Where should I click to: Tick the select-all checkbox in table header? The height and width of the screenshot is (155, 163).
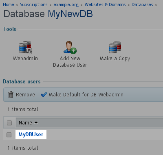[x=9, y=123]
